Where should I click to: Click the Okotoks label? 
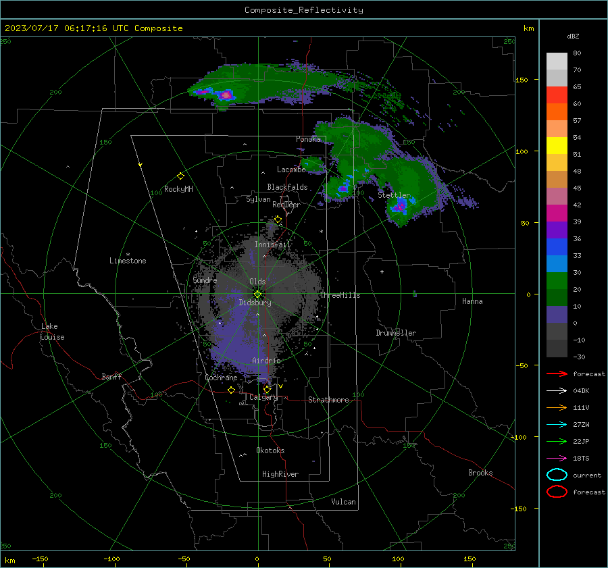coord(270,450)
